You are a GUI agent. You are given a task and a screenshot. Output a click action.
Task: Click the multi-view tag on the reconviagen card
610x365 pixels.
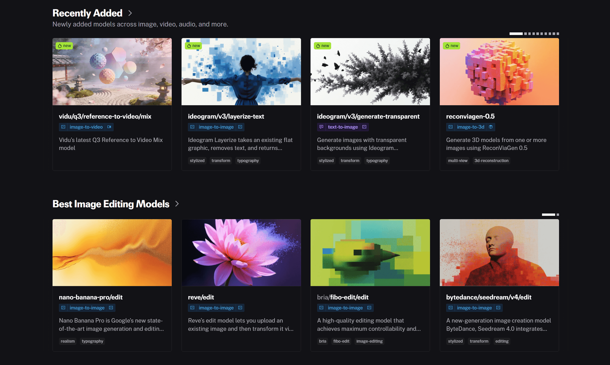point(458,161)
